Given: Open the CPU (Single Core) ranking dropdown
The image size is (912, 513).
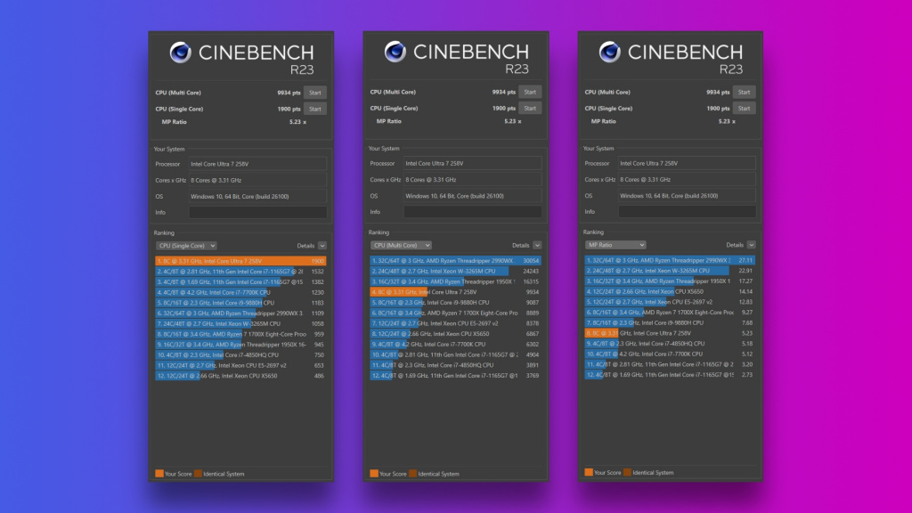Looking at the screenshot, I should (x=186, y=246).
